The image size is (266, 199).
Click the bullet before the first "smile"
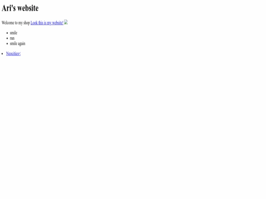[x=7, y=33]
